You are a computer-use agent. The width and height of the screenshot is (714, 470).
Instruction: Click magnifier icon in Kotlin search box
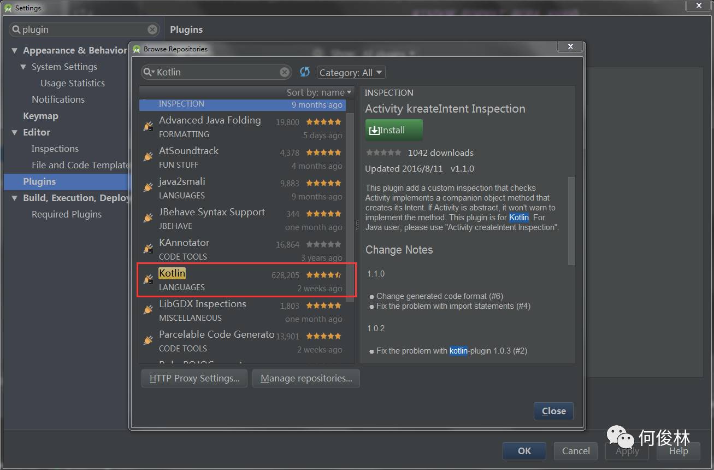tap(149, 72)
